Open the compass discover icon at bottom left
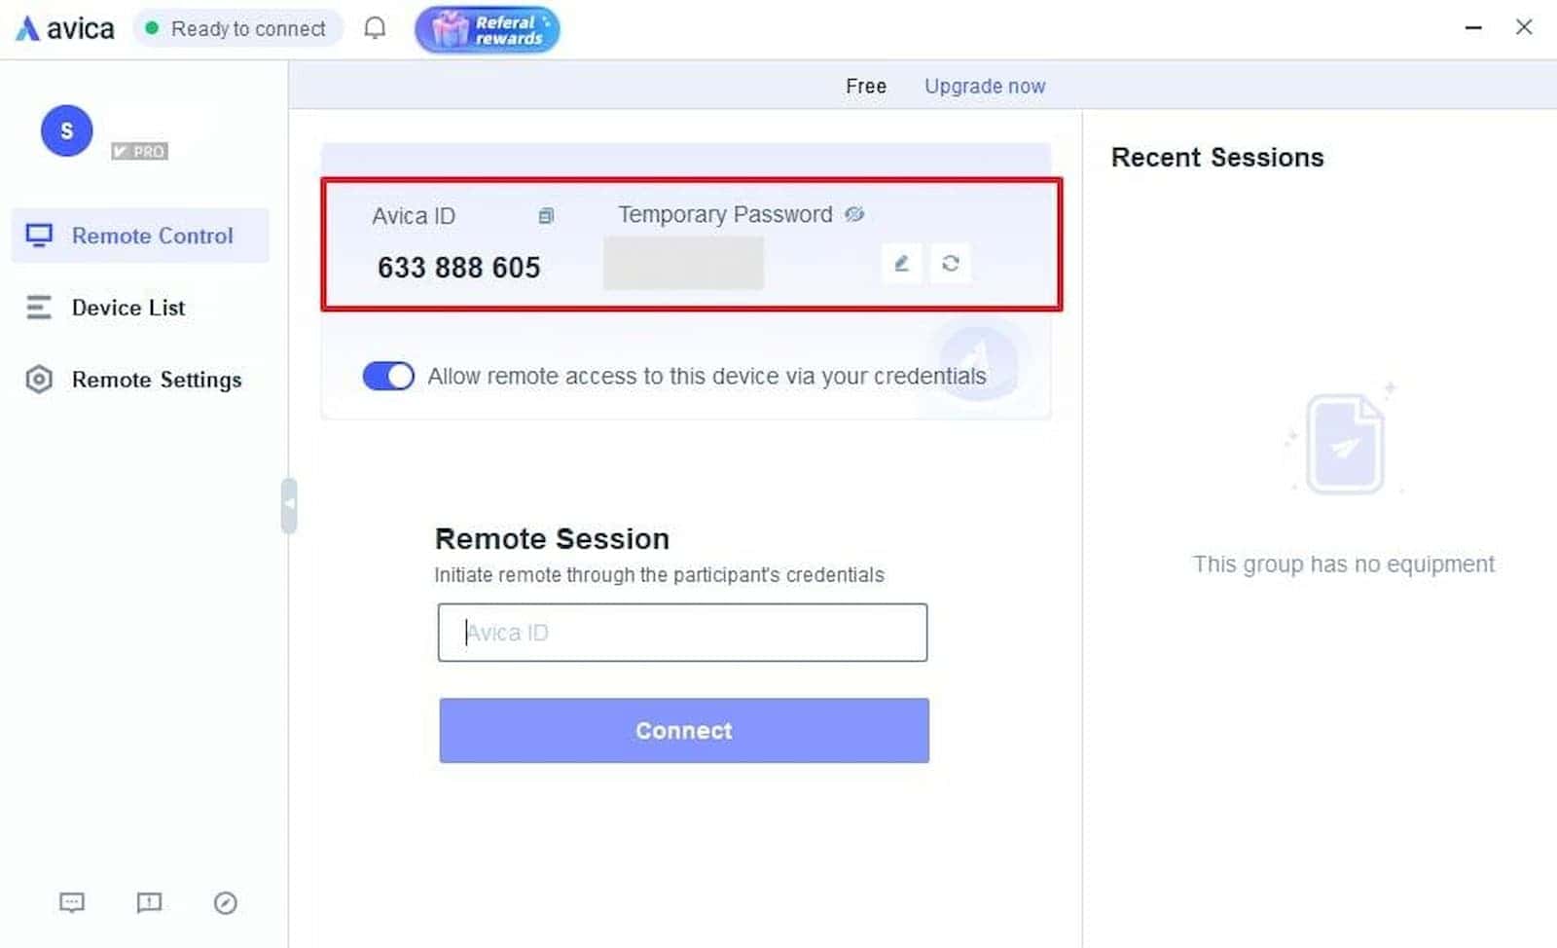Image resolution: width=1557 pixels, height=948 pixels. coord(226,903)
